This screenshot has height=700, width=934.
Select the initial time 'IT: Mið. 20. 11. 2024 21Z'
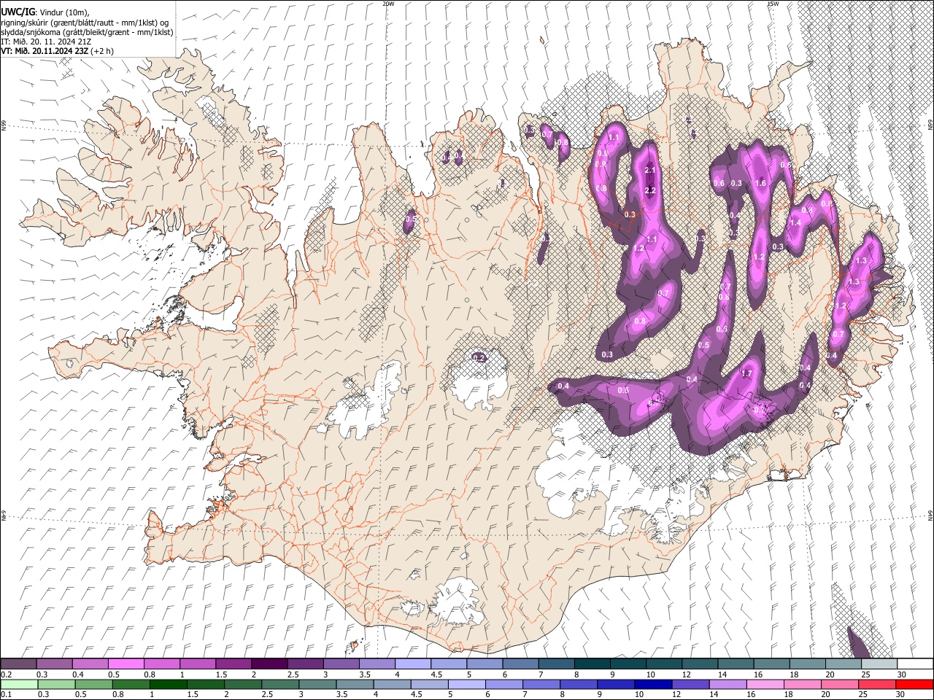(x=46, y=42)
